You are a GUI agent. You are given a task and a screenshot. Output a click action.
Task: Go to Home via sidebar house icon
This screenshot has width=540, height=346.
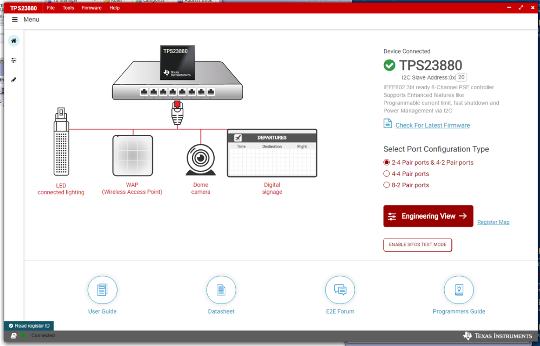coord(14,41)
